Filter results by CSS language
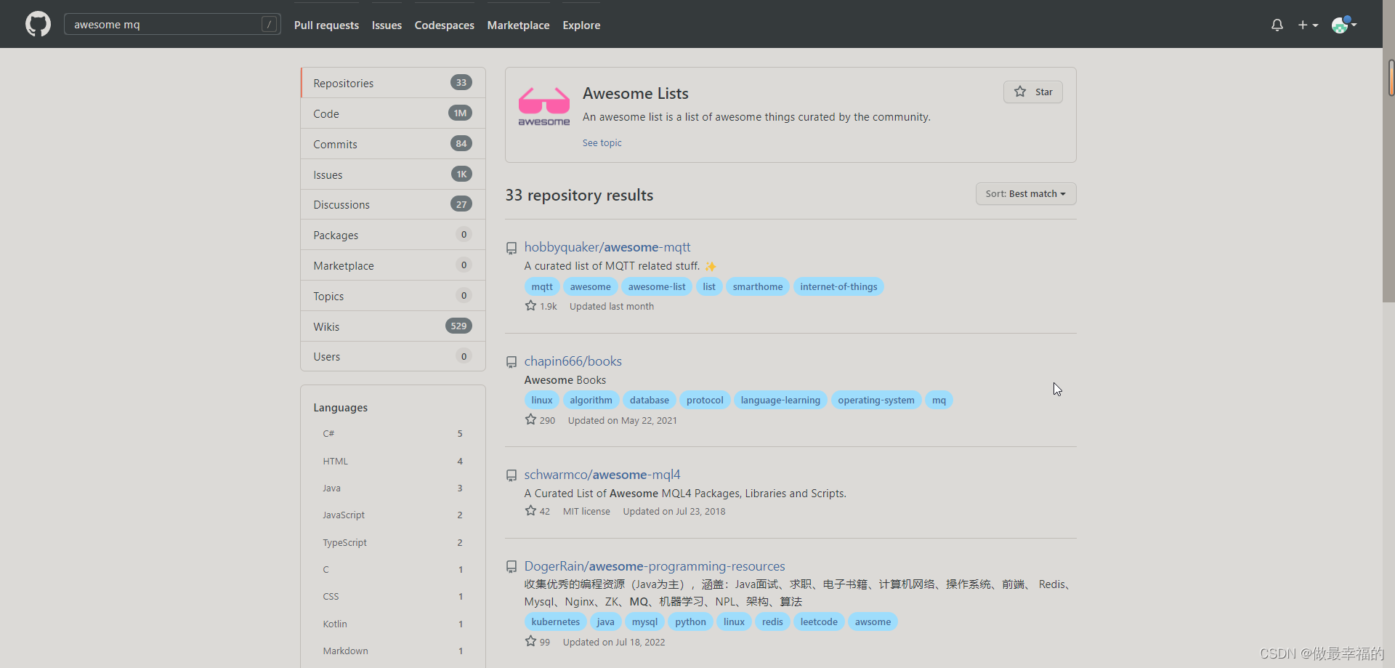This screenshot has width=1395, height=668. (x=393, y=596)
